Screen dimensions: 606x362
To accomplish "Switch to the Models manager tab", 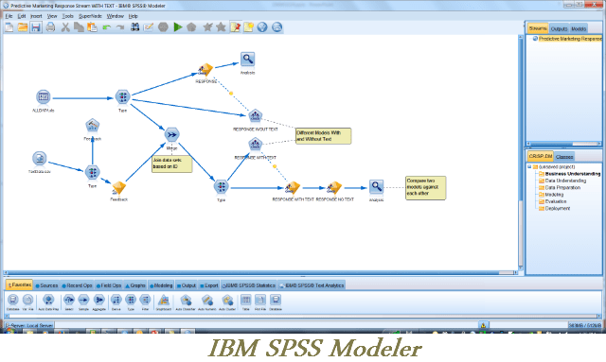I will (579, 29).
